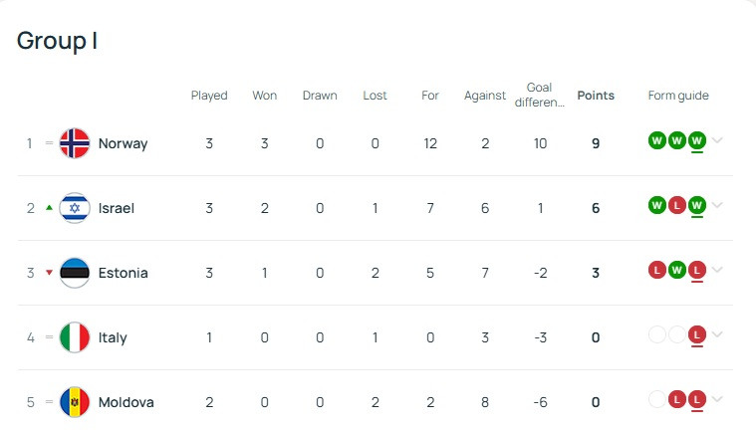Viewport: 756px width, 432px height.
Task: Expand Estonia's row details chevron
Action: 717,270
